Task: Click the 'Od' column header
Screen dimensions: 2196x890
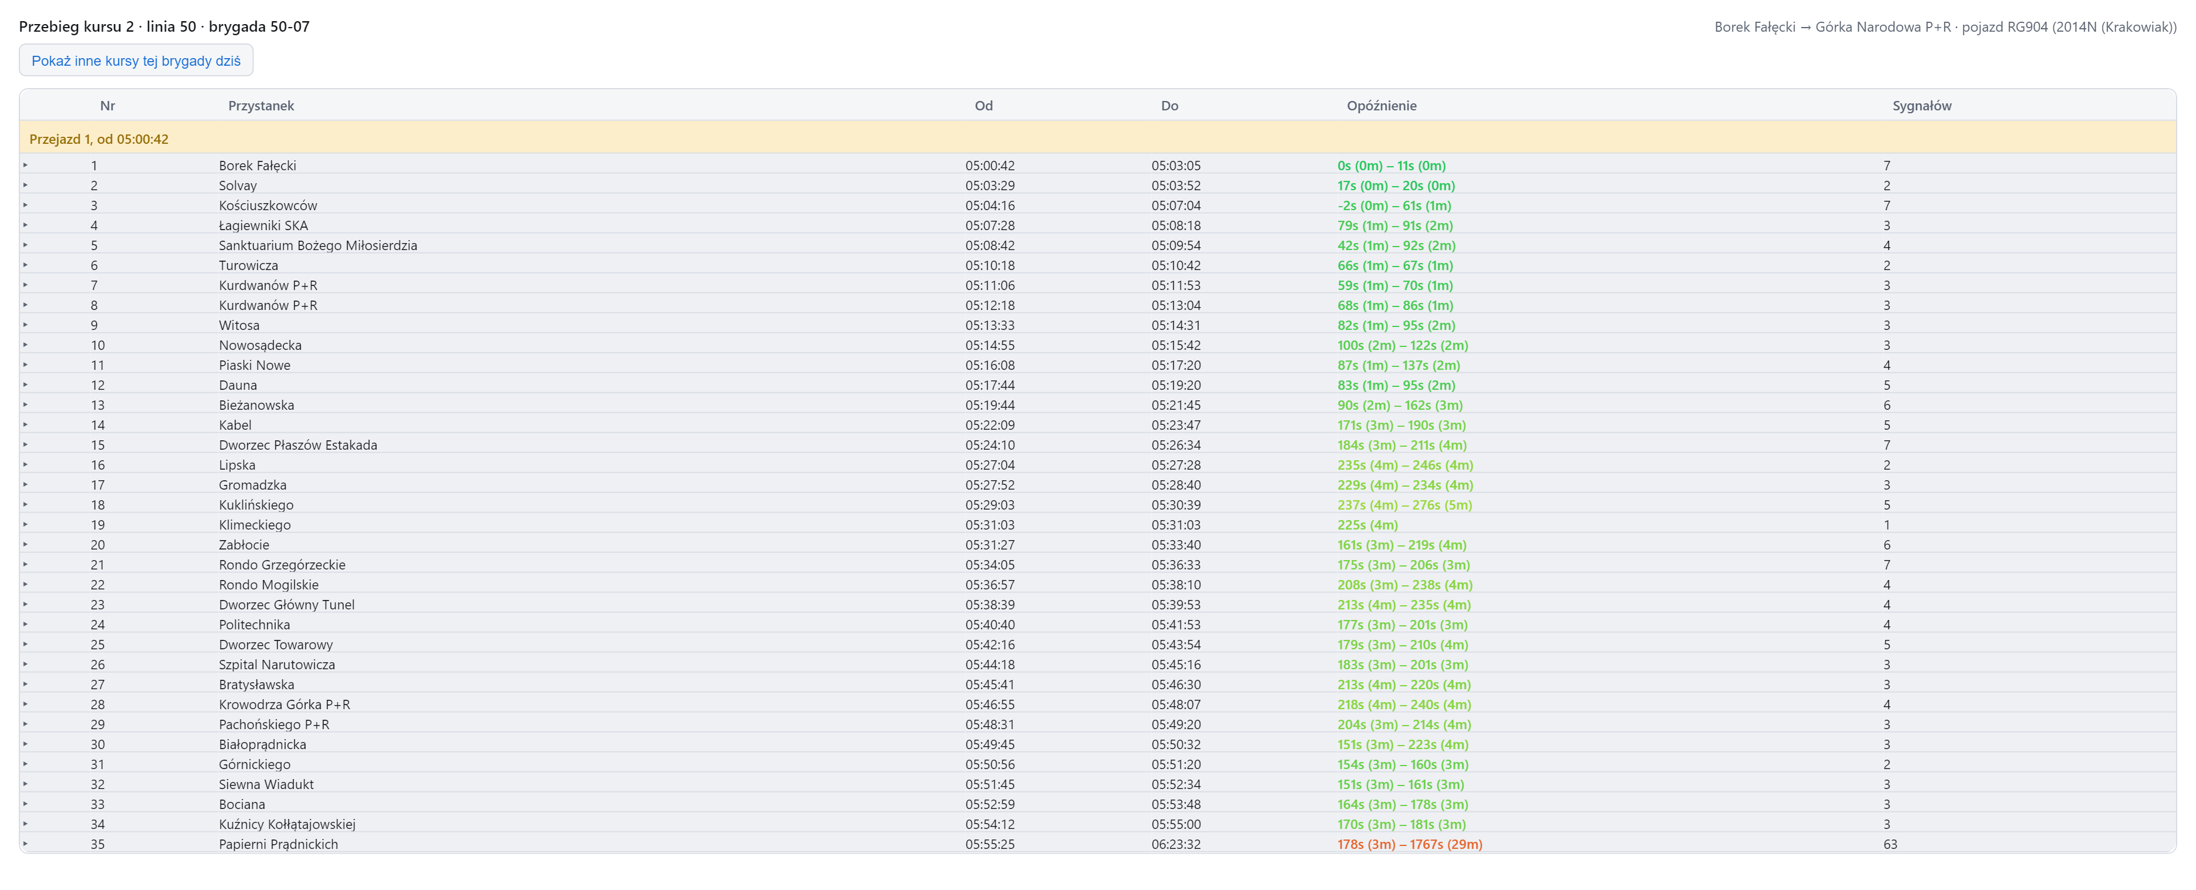Action: tap(984, 106)
